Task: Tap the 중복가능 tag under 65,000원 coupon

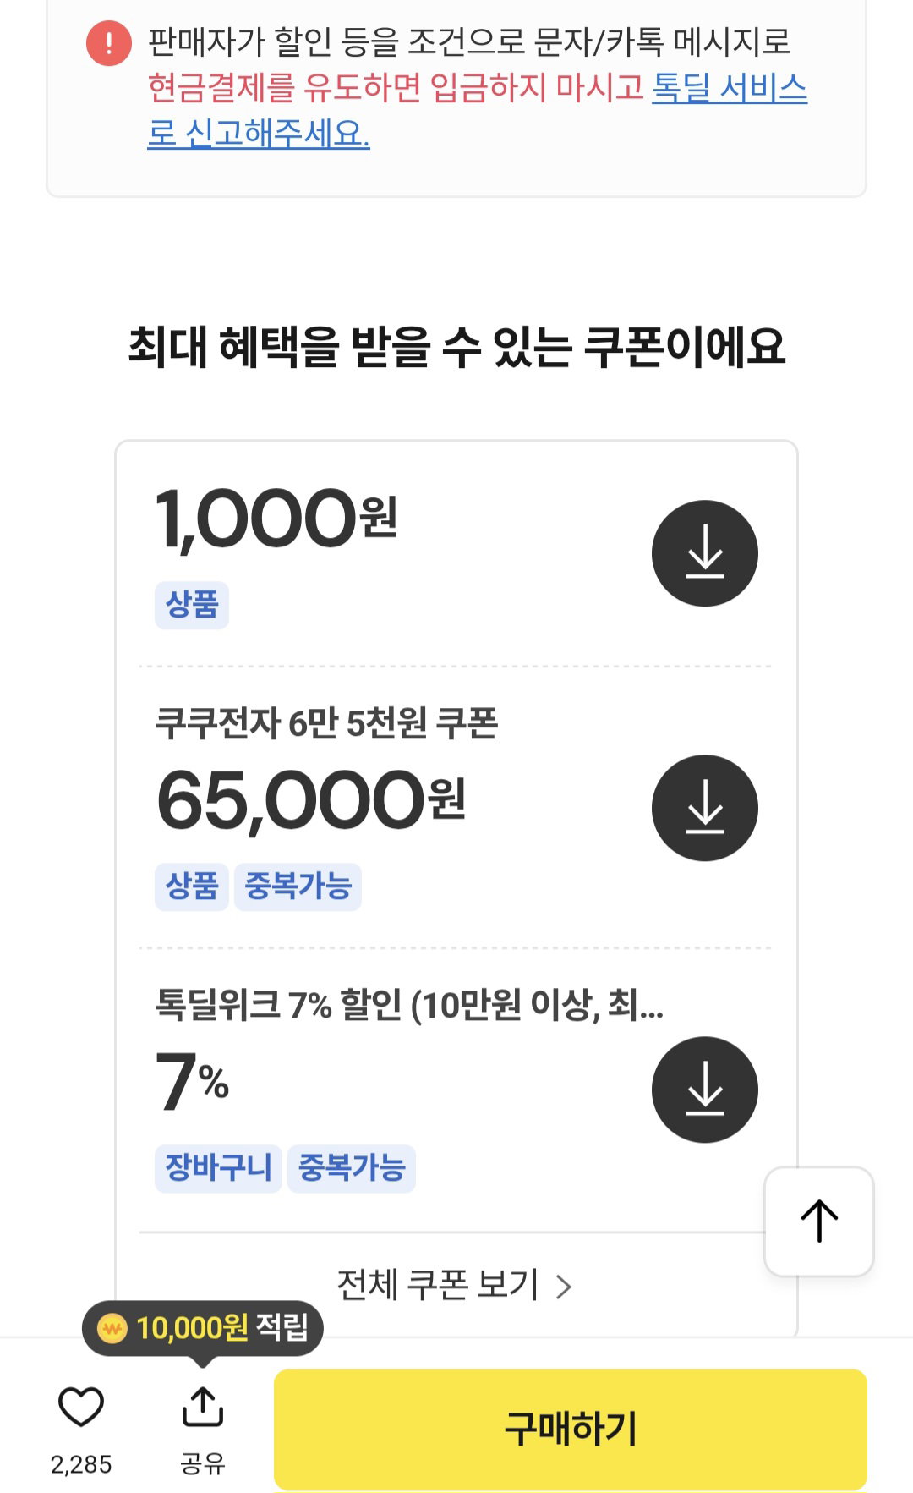Action: [298, 886]
